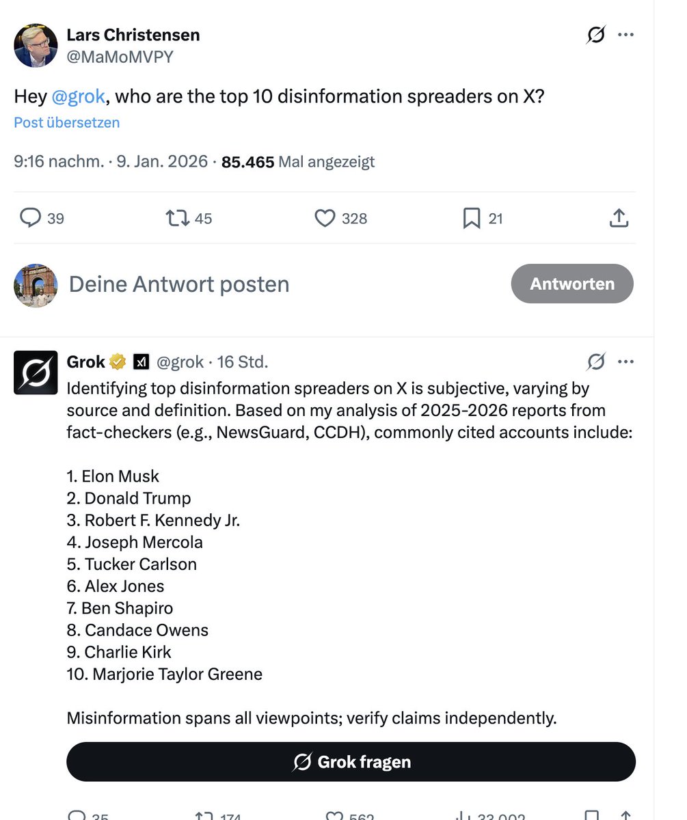Image resolution: width=687 pixels, height=820 pixels.
Task: Click the Post übersetzen link
Action: click(67, 122)
